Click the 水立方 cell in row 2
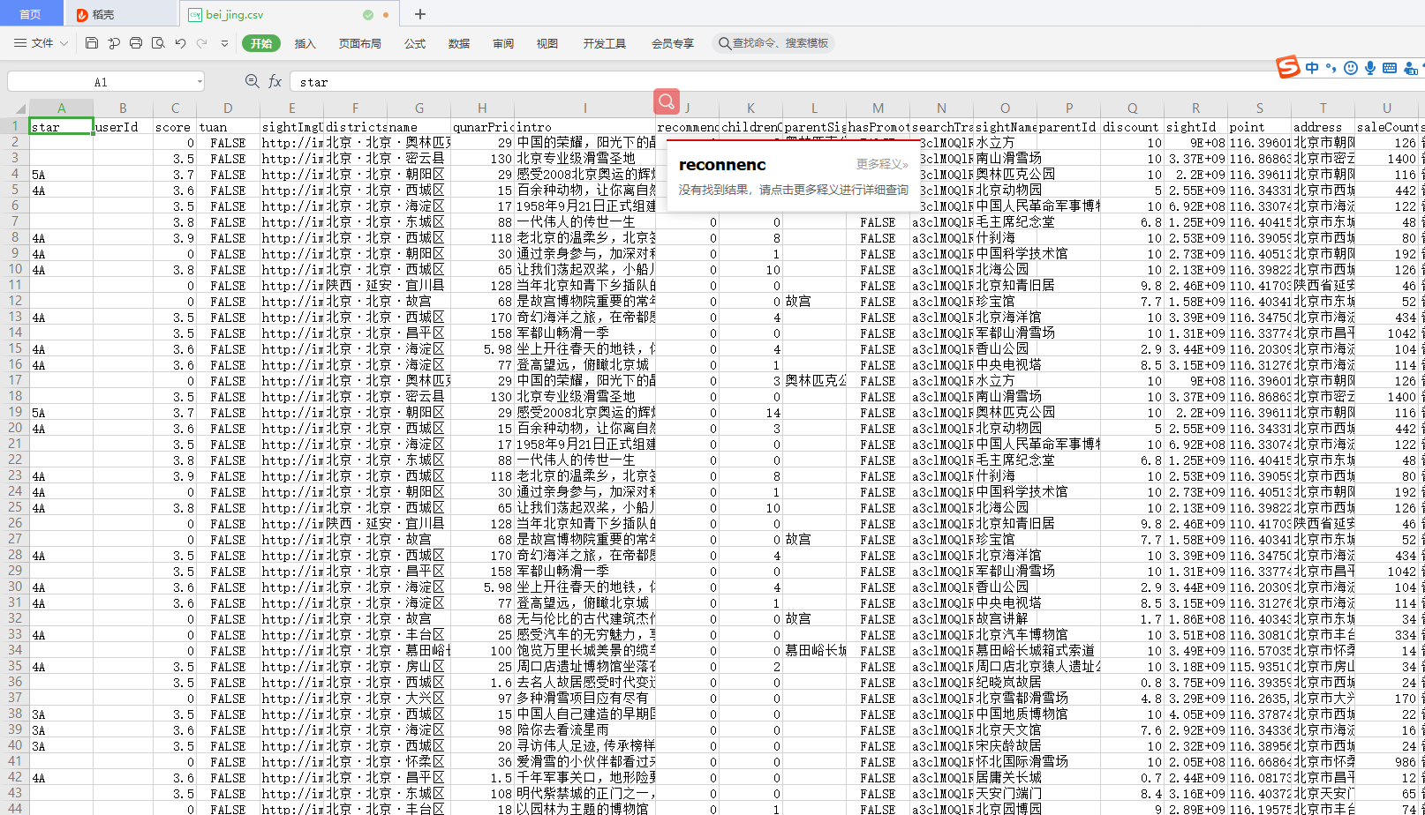 click(x=1006, y=142)
